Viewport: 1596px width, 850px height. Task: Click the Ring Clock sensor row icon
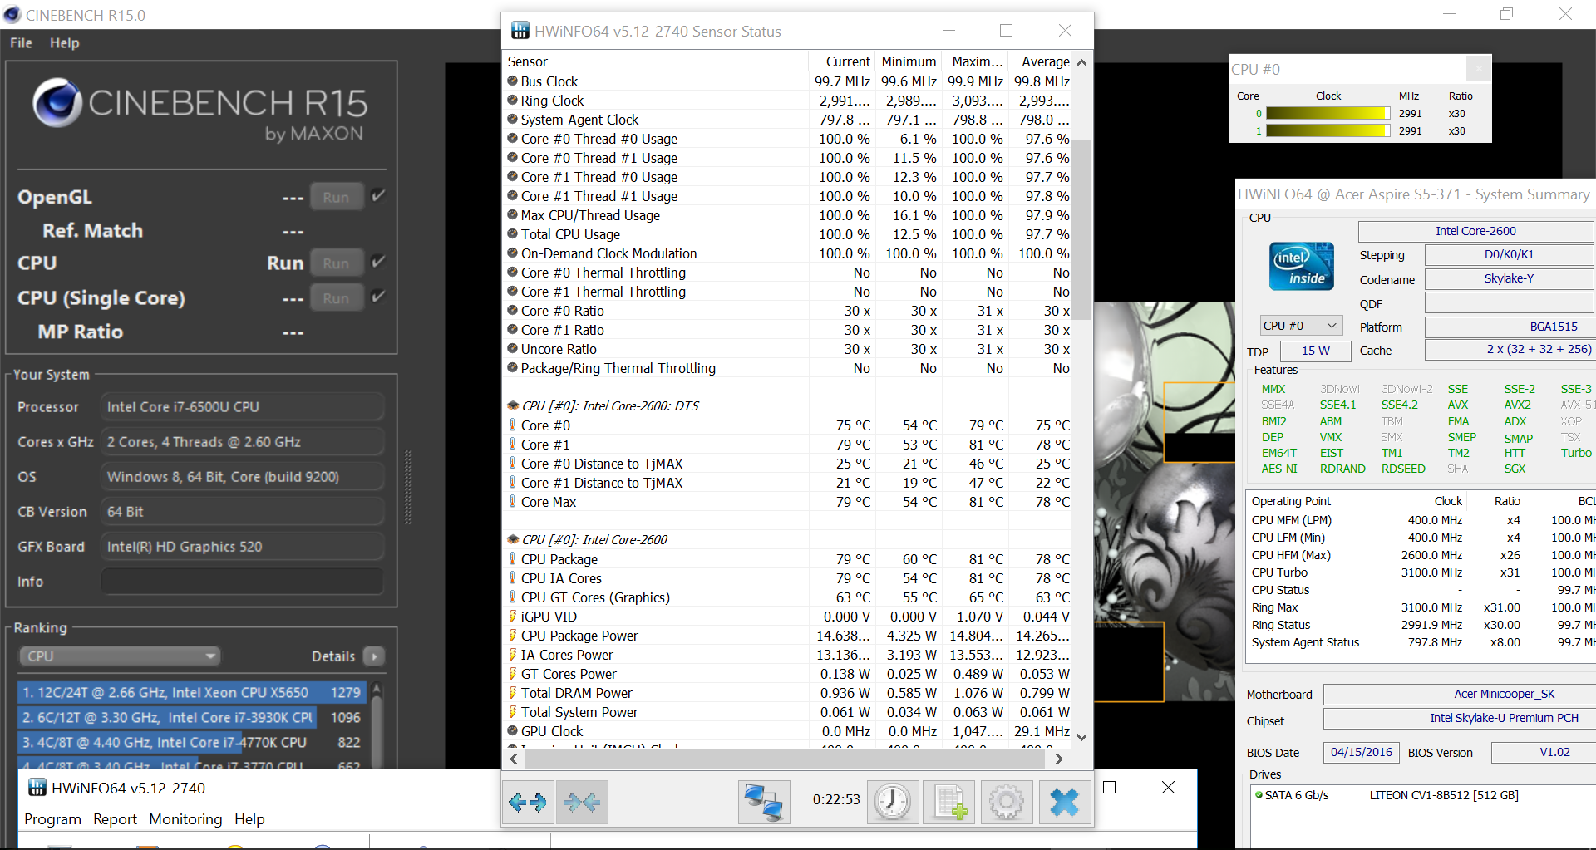[513, 100]
